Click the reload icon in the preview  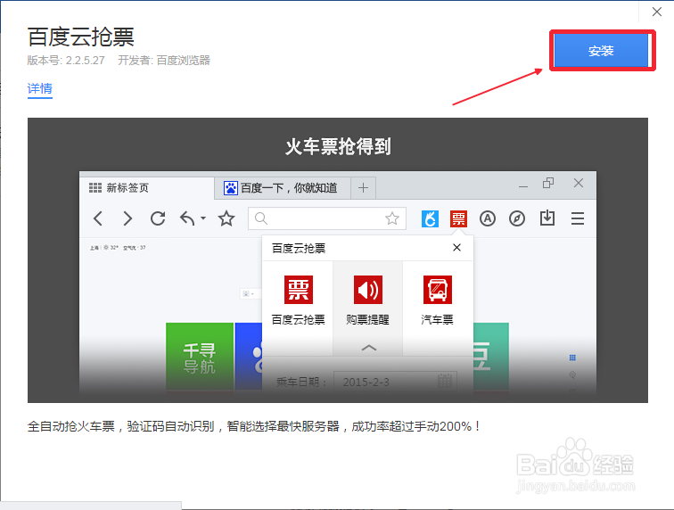click(158, 218)
